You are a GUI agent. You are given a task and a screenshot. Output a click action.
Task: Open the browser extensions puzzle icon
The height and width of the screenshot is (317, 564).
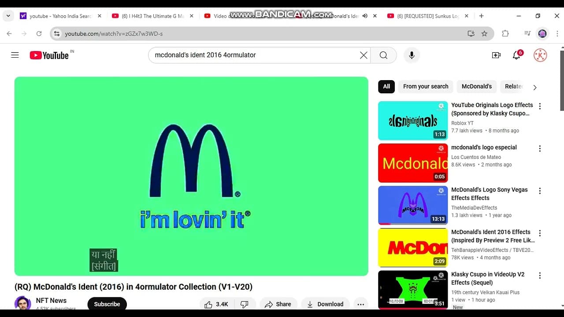505,33
